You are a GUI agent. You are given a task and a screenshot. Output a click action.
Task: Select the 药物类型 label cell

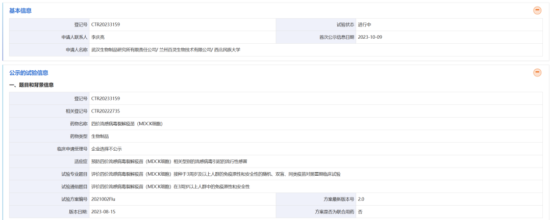(x=49, y=136)
